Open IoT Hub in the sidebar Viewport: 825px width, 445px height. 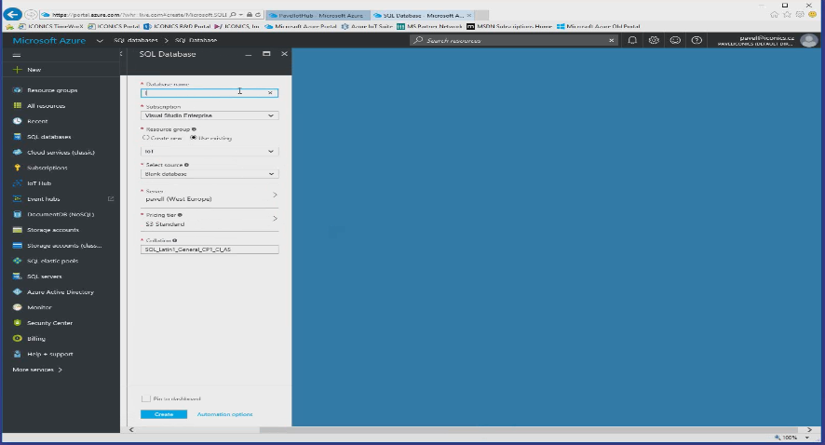click(x=39, y=183)
